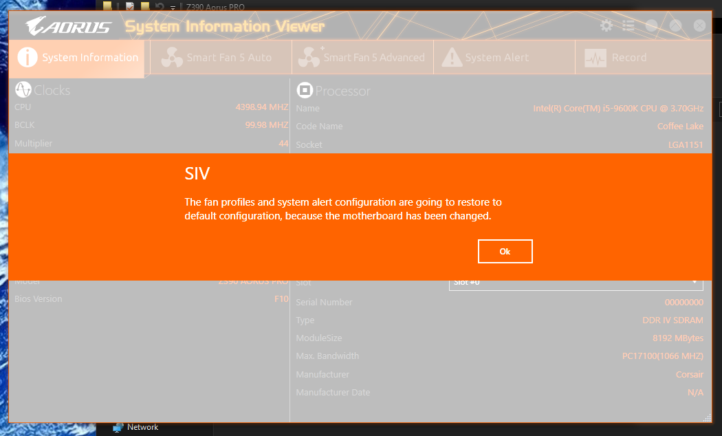Expand the memory Slot dropdown
The height and width of the screenshot is (436, 722).
[x=576, y=283]
